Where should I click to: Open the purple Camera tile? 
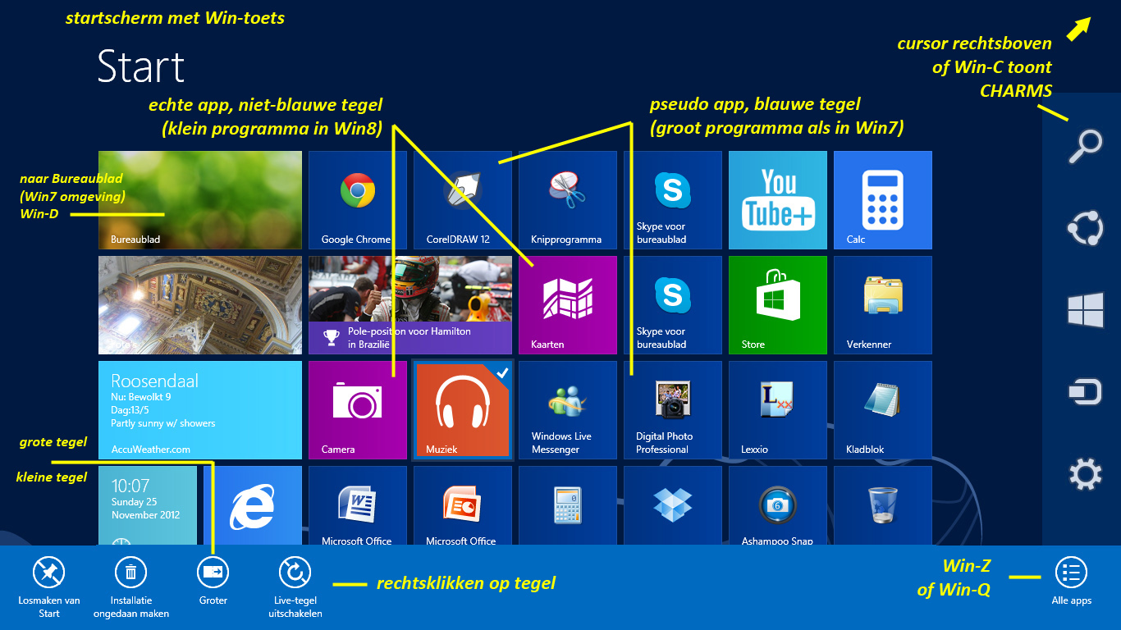(x=357, y=410)
